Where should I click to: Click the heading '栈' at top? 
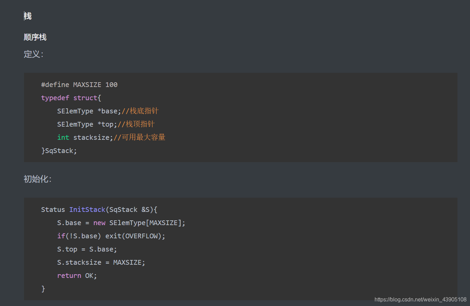point(28,16)
